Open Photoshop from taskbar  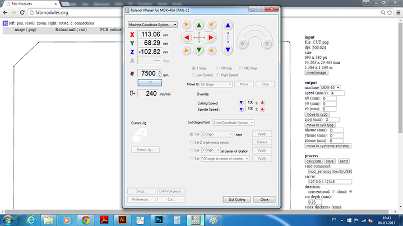click(159, 220)
